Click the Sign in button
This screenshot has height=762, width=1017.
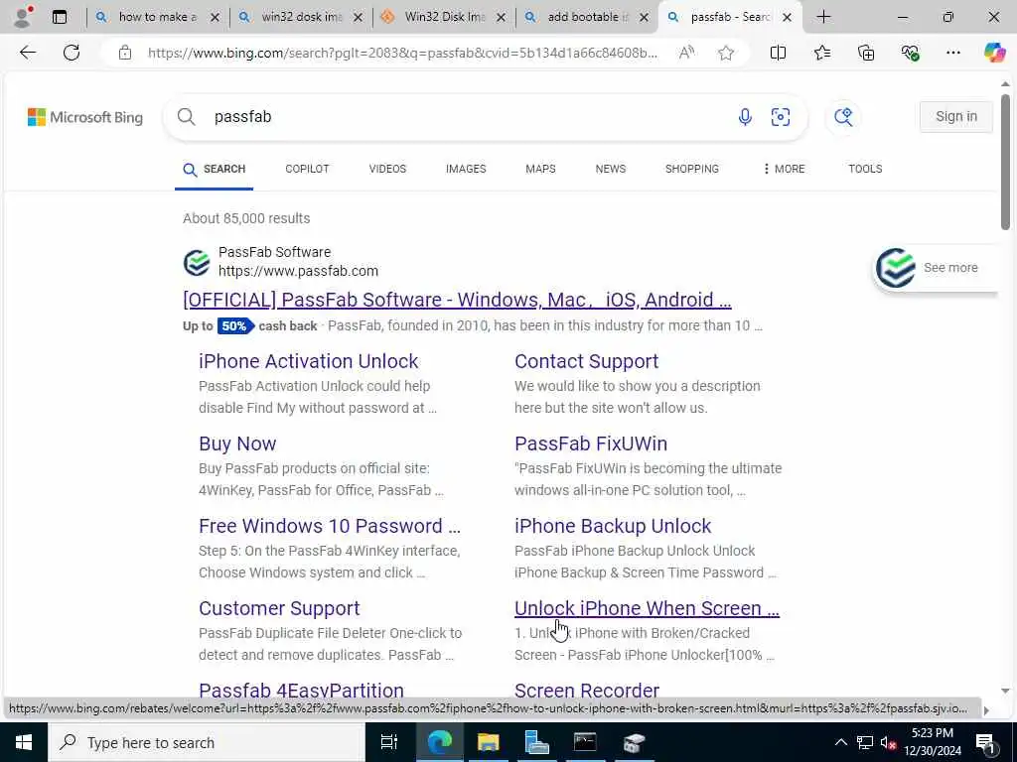(x=956, y=117)
